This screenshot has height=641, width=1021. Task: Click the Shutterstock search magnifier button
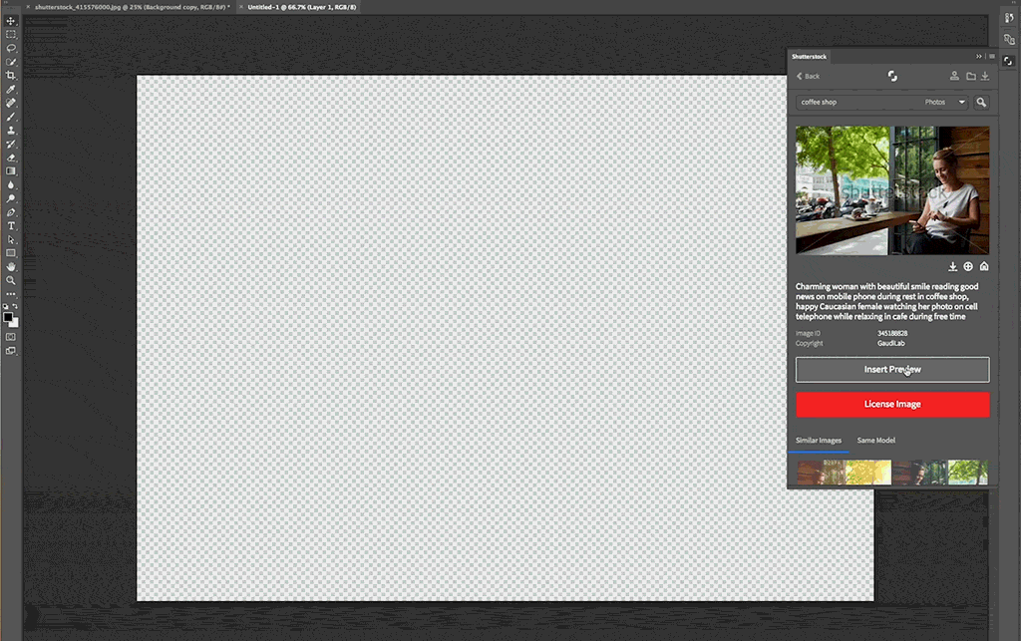981,102
